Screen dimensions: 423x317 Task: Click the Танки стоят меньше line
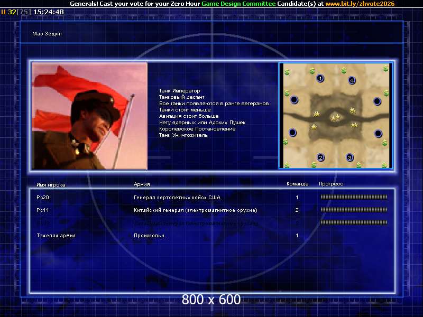[185, 110]
